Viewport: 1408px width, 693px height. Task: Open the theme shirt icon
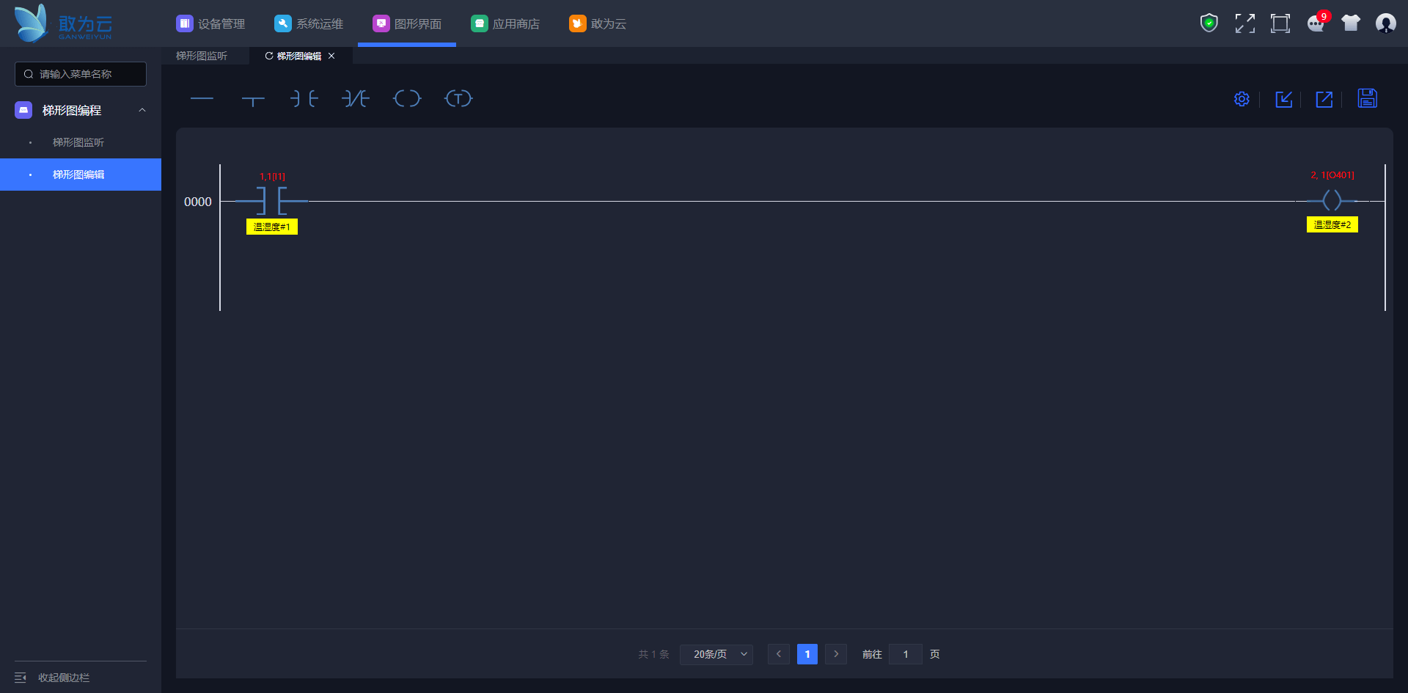(1351, 23)
